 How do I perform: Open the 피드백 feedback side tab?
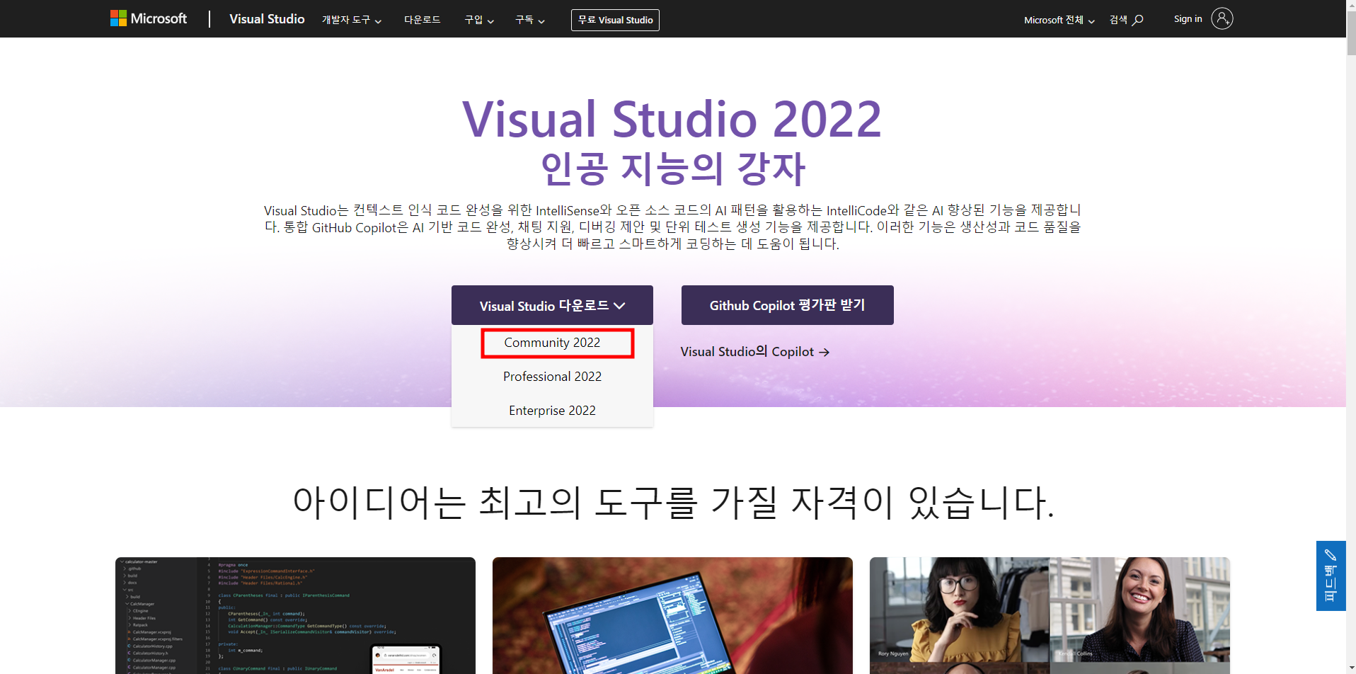[x=1331, y=576]
